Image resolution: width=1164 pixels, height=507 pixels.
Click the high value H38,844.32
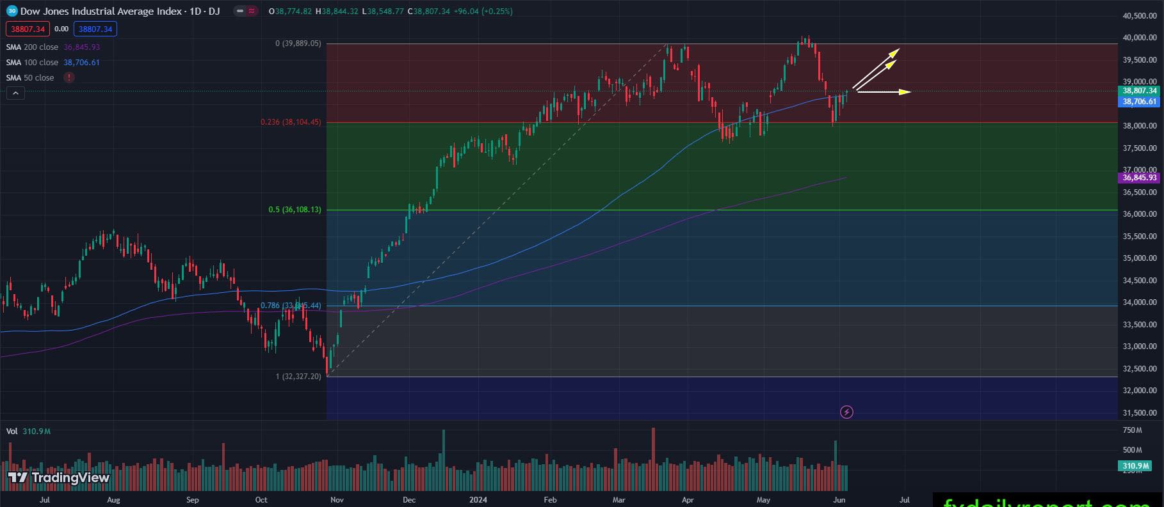337,11
